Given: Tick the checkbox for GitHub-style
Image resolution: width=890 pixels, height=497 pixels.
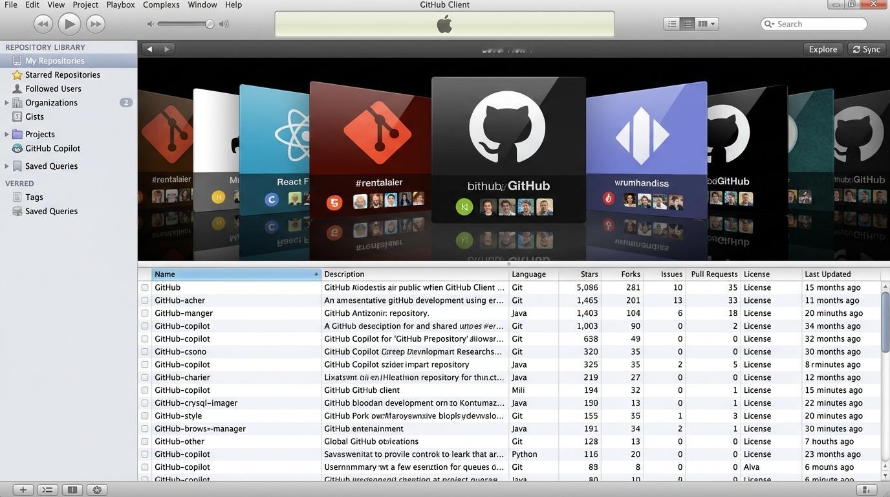Looking at the screenshot, I should pos(145,416).
